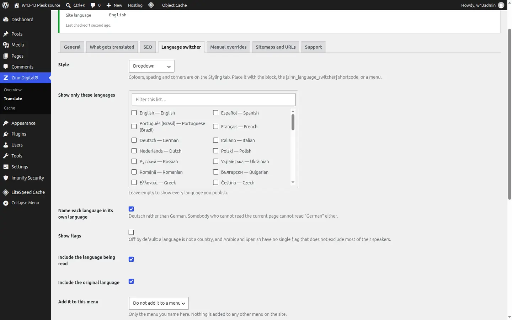
Task: Click Object Cache in the admin bar
Action: tap(174, 5)
